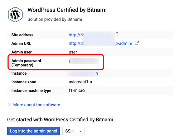Click the Admin URL label
The image size is (179, 140).
click(x=21, y=43)
